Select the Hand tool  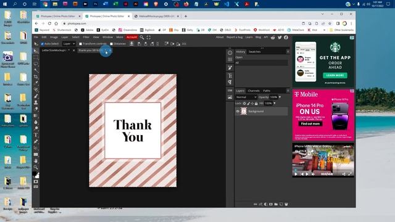point(36,161)
